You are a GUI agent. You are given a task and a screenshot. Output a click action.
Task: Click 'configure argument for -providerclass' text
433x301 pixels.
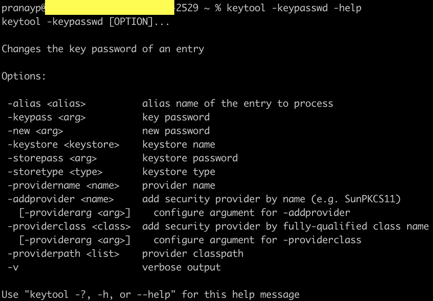(257, 240)
